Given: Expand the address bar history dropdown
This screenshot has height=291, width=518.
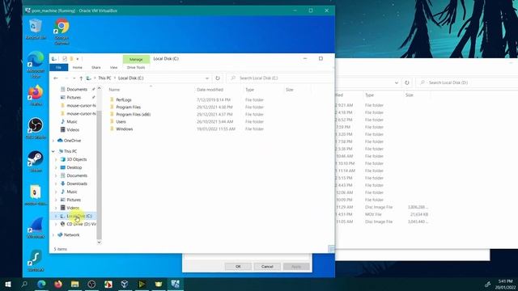Looking at the screenshot, I should [207, 78].
